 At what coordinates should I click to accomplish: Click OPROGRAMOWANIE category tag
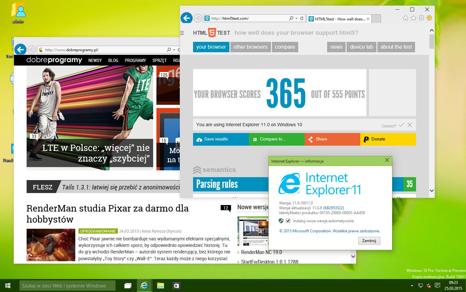[98, 231]
